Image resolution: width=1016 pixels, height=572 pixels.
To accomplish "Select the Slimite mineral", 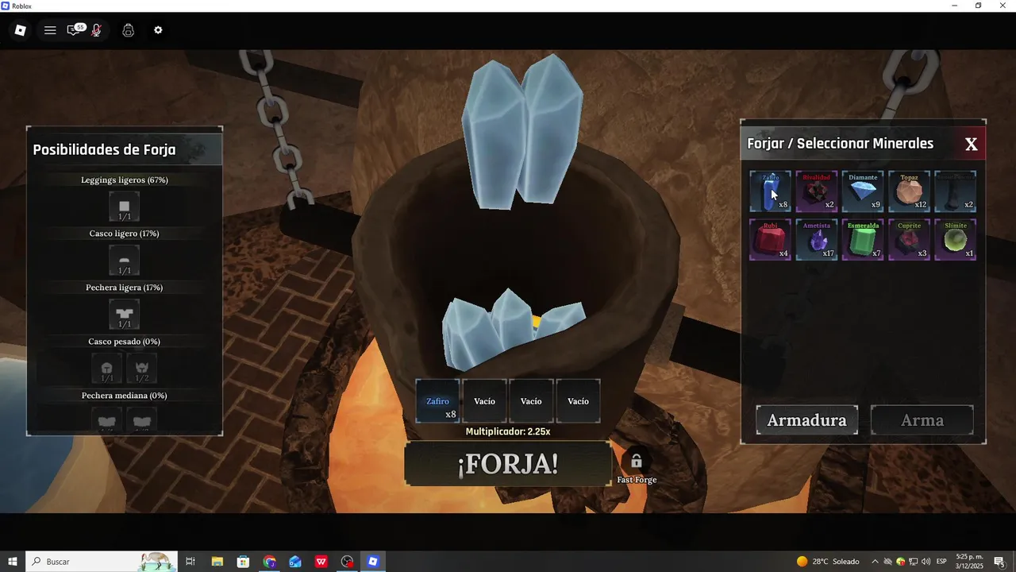I will (956, 240).
